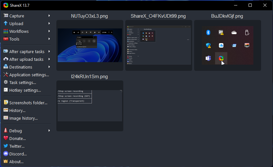Open the Capture menu label
Viewport: 273px width, 167px height.
(17, 16)
